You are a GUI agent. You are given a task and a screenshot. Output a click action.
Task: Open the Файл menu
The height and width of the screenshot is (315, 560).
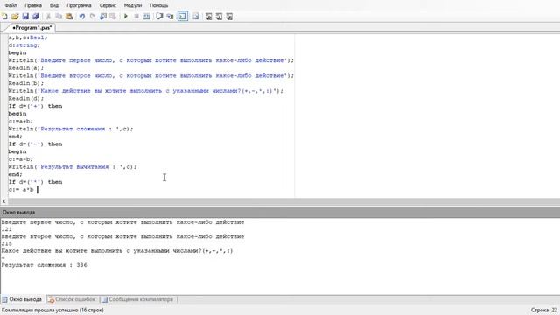tap(10, 5)
